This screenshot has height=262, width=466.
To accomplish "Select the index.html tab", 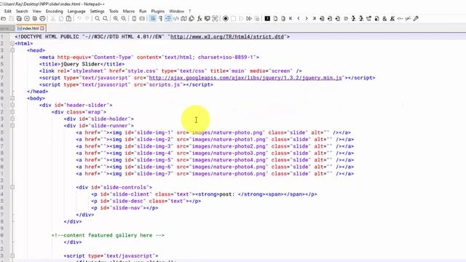I will [x=31, y=28].
